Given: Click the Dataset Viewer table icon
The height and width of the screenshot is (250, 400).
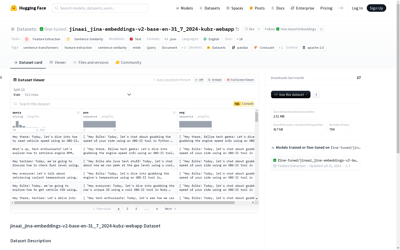Looking at the screenshot, I should click(x=15, y=80).
